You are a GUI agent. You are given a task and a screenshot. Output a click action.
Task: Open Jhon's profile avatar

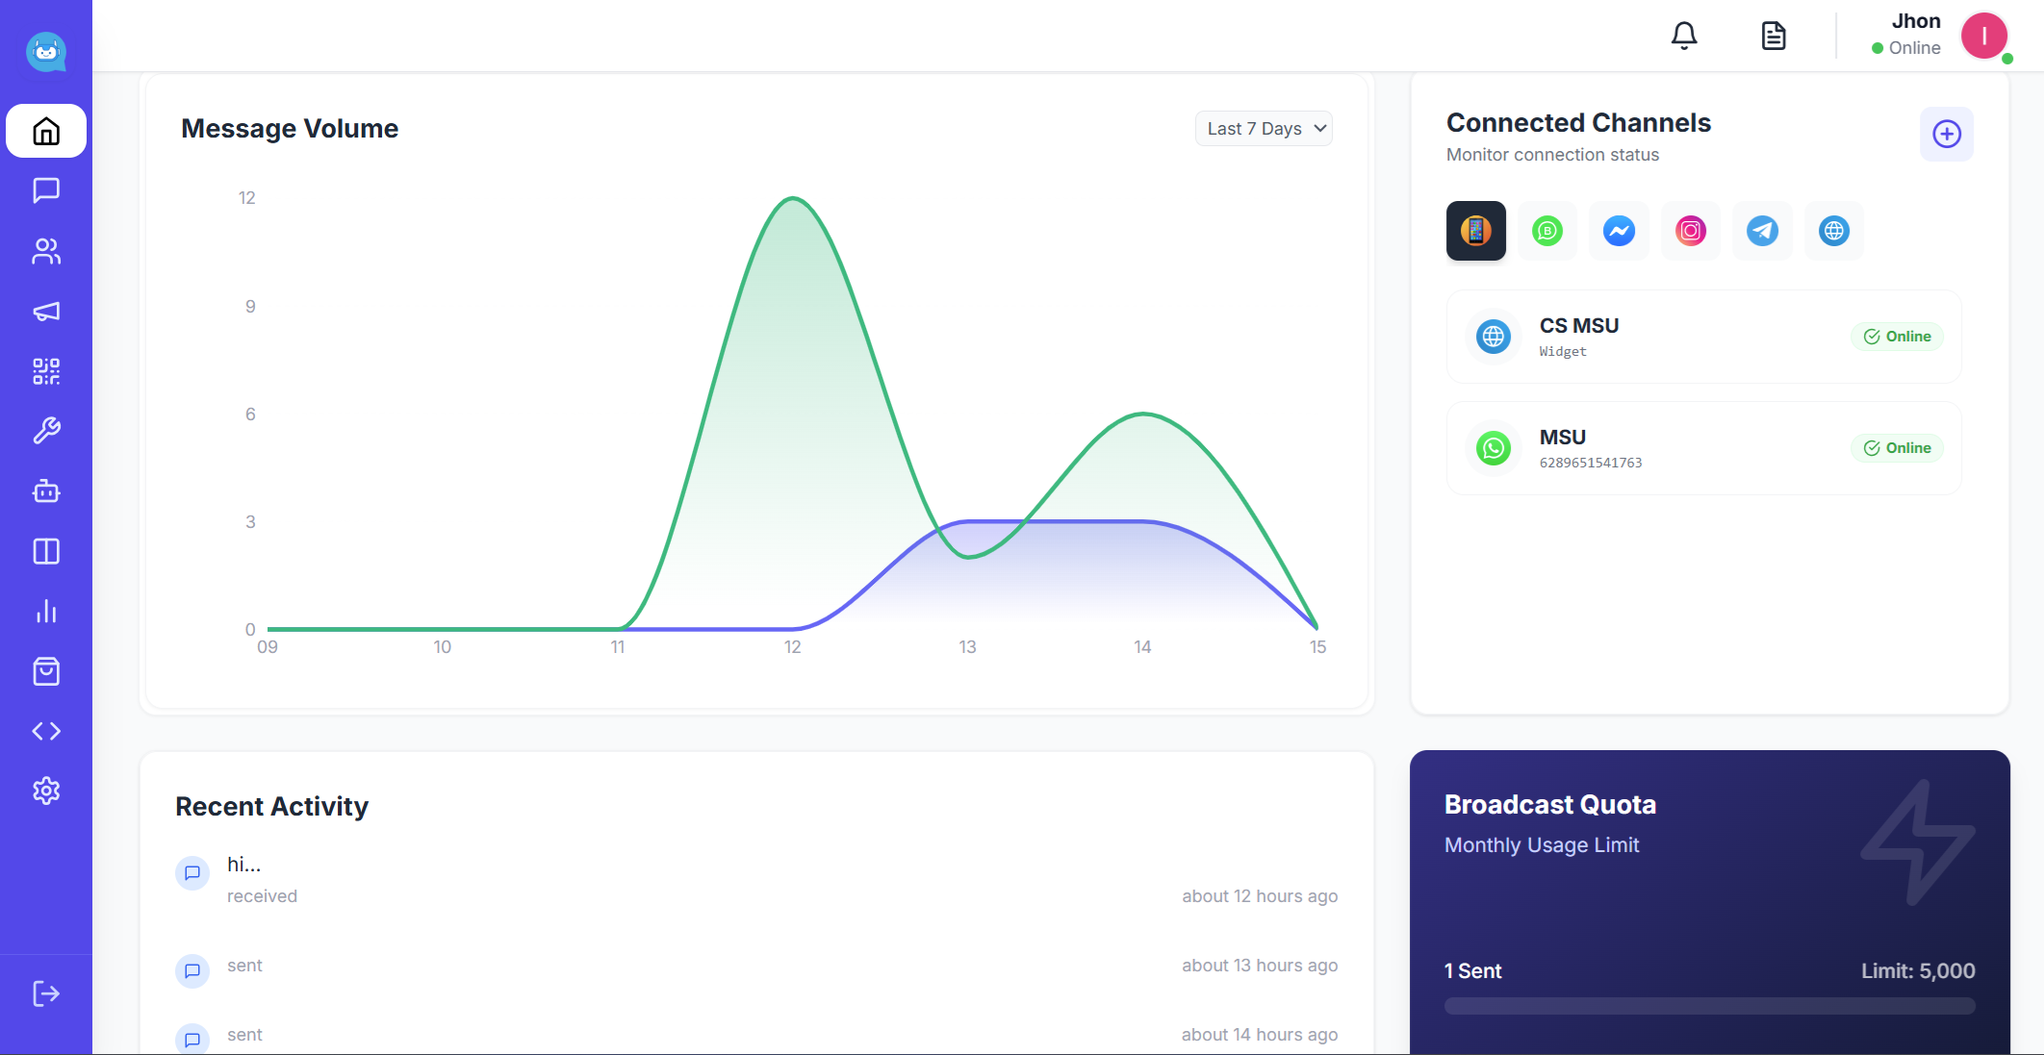[x=1984, y=36]
